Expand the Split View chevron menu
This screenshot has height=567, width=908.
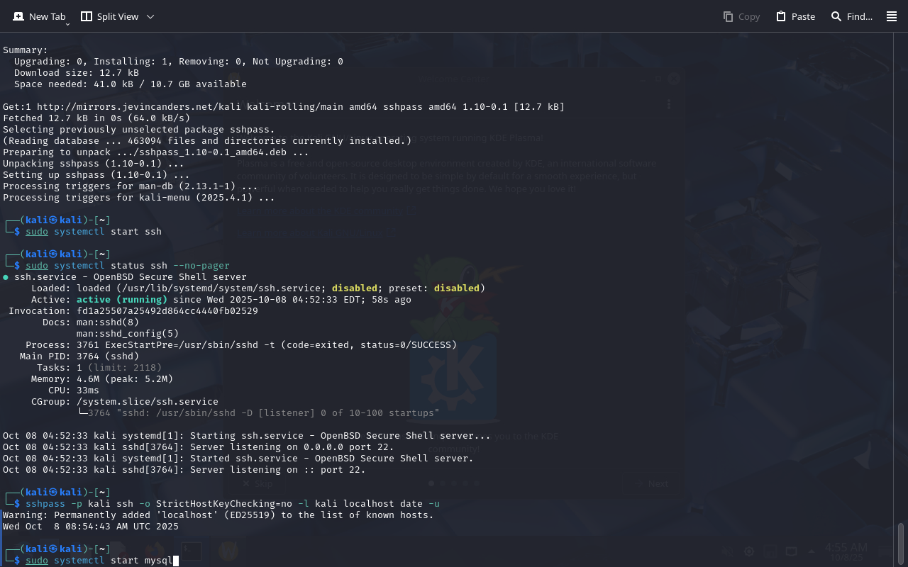click(150, 16)
